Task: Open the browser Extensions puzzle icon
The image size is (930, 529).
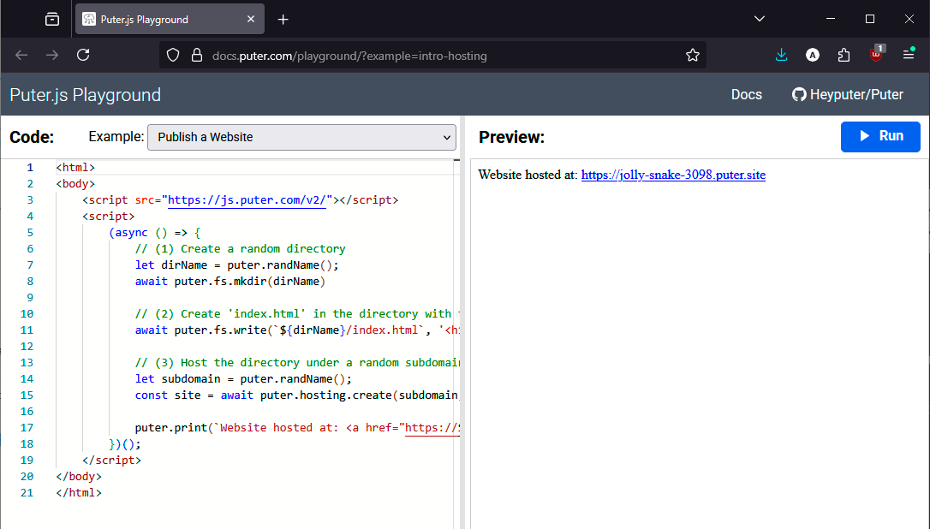Action: click(x=844, y=54)
